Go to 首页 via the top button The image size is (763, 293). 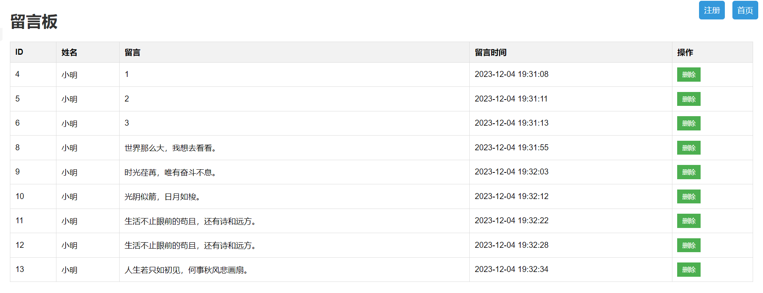point(745,10)
